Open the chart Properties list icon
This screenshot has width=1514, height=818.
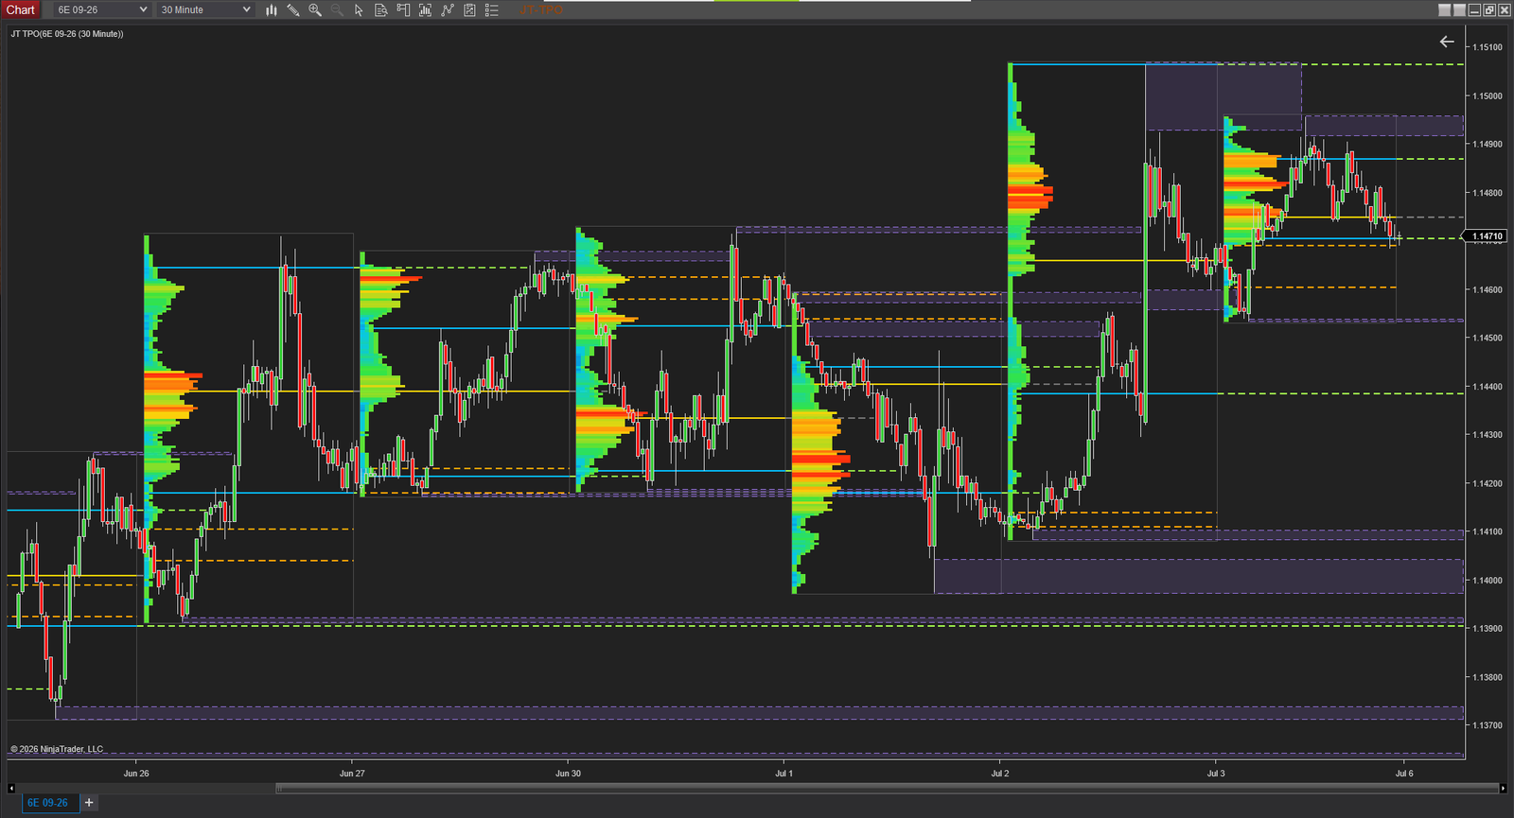click(x=492, y=9)
